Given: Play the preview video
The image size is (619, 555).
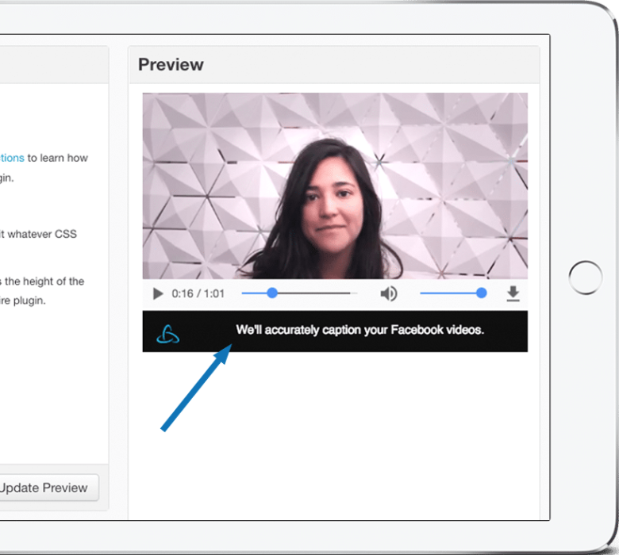Looking at the screenshot, I should 158,294.
